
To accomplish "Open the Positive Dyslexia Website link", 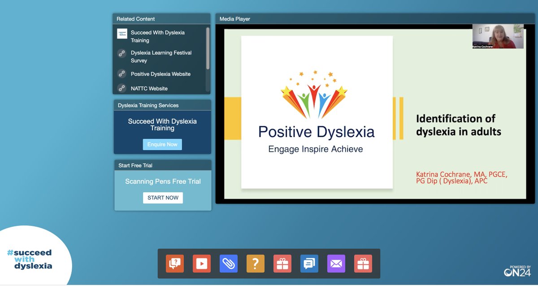I will [x=161, y=74].
